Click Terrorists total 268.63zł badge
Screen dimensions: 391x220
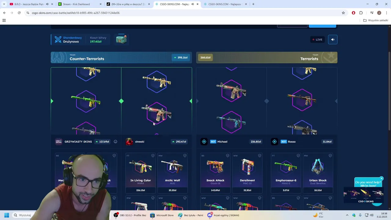click(x=205, y=57)
